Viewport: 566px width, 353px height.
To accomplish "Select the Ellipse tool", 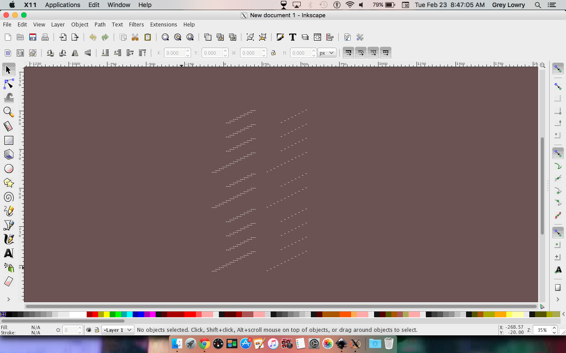I will (8, 169).
